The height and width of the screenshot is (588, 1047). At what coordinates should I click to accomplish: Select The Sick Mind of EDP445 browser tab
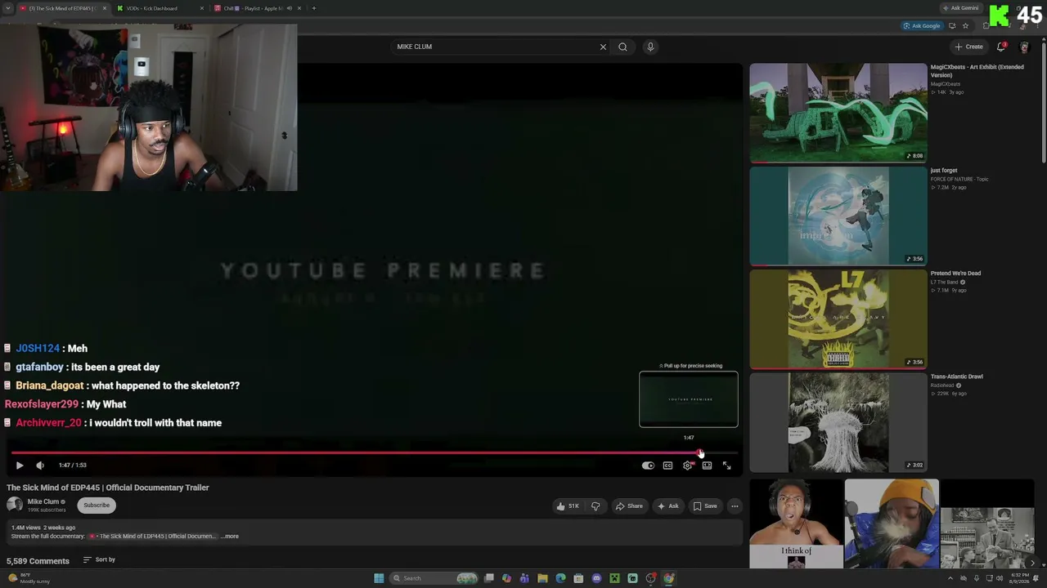pos(62,8)
